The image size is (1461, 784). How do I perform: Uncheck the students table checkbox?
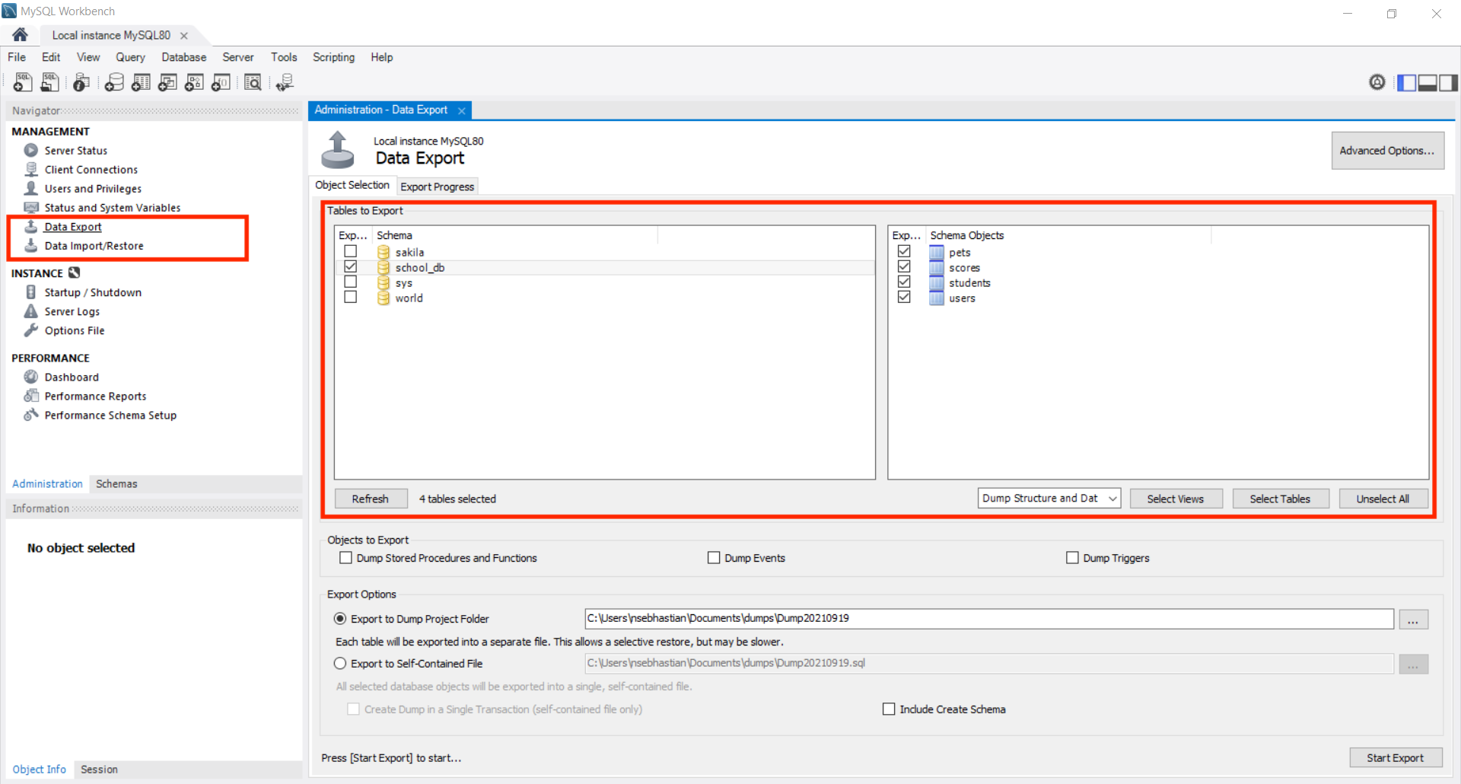click(x=904, y=282)
